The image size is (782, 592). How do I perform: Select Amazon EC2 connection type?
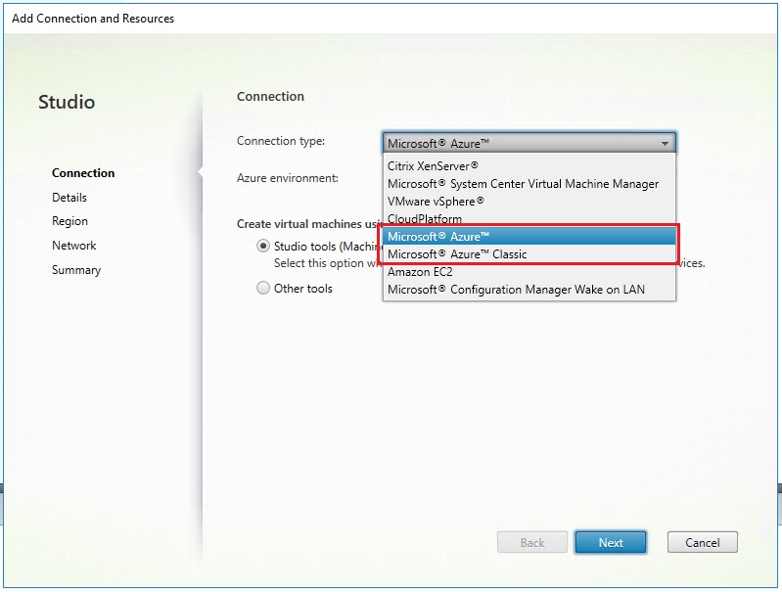[419, 272]
